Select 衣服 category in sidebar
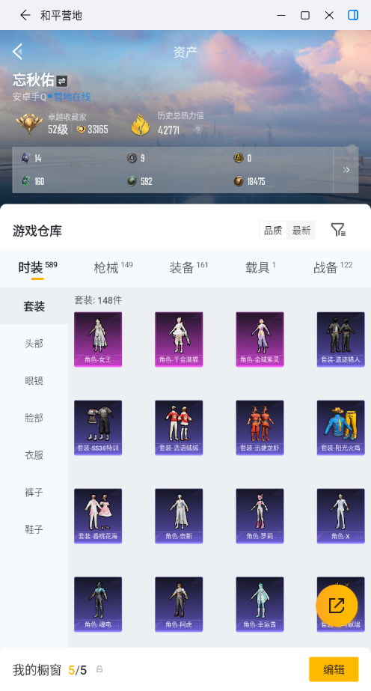Image resolution: width=371 pixels, height=691 pixels. 34,454
